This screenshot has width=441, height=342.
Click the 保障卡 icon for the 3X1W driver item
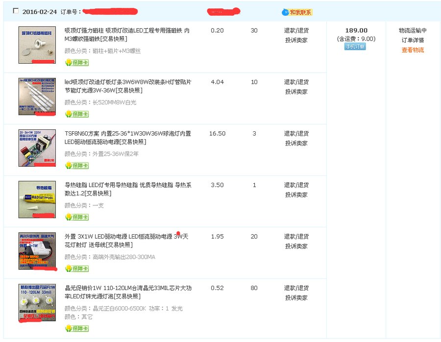(x=78, y=269)
